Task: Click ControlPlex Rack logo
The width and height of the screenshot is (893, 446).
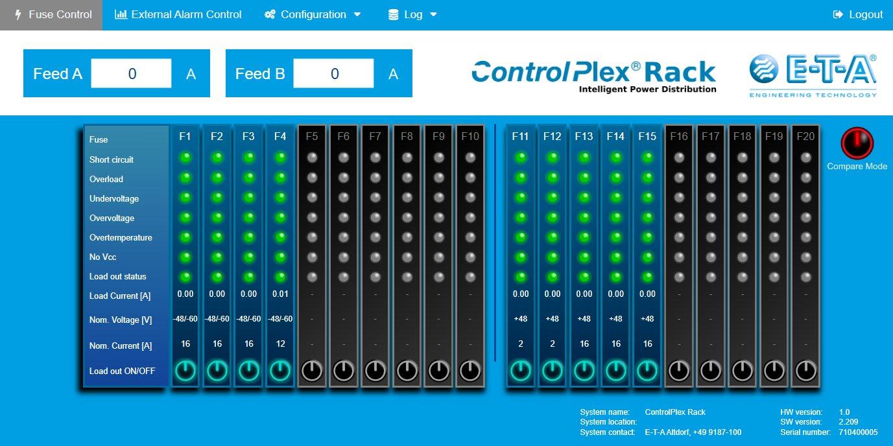Action: pyautogui.click(x=594, y=76)
